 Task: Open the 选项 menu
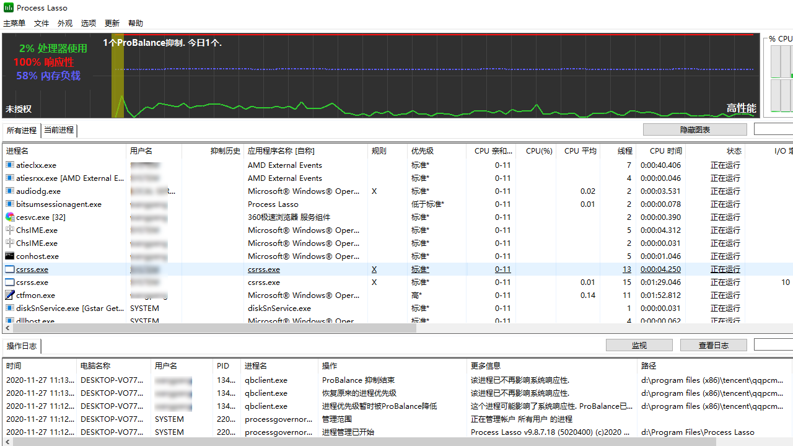89,24
